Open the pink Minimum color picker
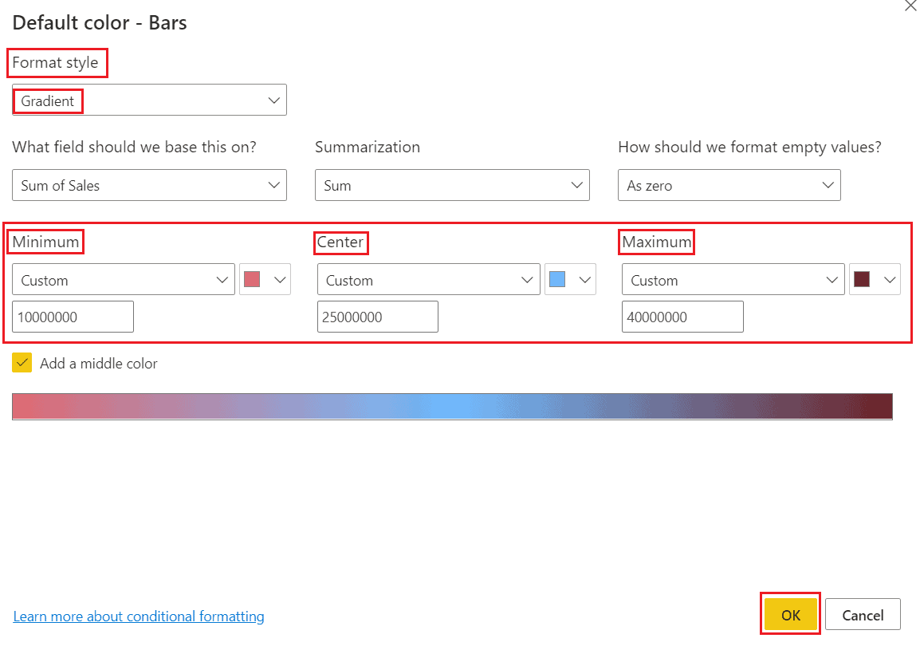 [254, 279]
